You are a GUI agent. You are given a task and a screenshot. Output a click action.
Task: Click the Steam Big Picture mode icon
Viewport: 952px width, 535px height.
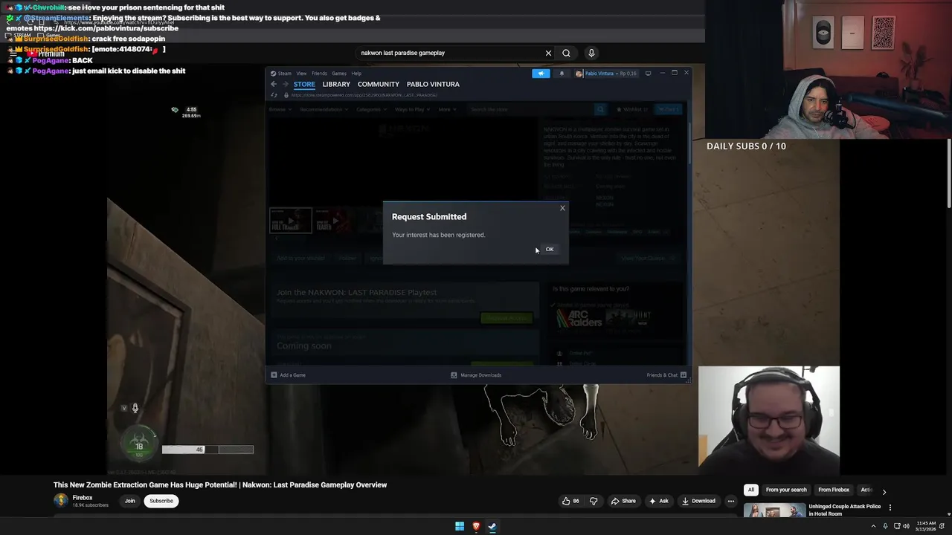(649, 74)
